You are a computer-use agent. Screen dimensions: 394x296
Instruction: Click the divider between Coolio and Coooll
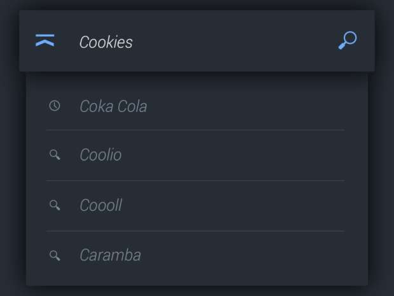pyautogui.click(x=195, y=181)
